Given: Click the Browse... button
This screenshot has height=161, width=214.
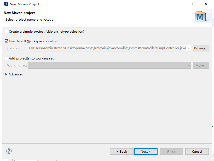Looking at the screenshot, I should pos(201,48).
